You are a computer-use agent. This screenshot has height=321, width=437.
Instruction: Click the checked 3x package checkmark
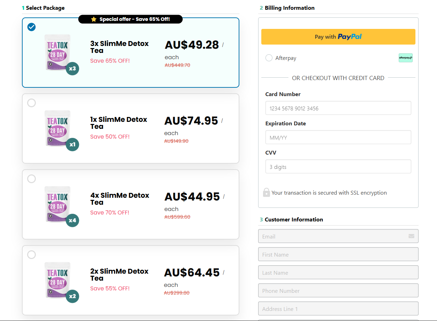[32, 27]
